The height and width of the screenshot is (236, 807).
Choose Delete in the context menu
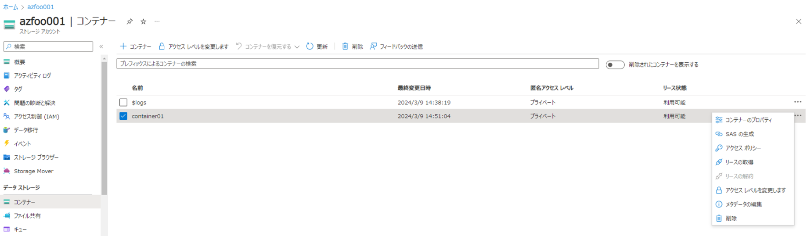pyautogui.click(x=753, y=218)
